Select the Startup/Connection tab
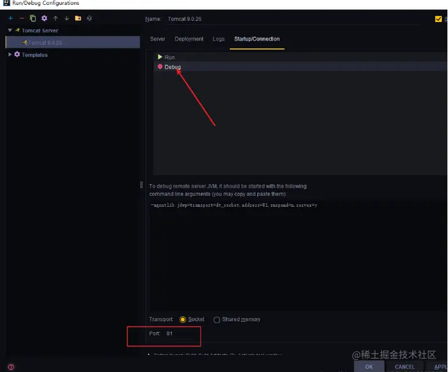This screenshot has height=372, width=448. [257, 39]
